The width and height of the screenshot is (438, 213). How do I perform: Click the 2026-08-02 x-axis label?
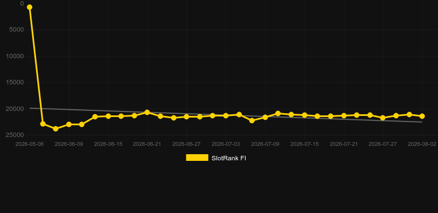pyautogui.click(x=422, y=144)
